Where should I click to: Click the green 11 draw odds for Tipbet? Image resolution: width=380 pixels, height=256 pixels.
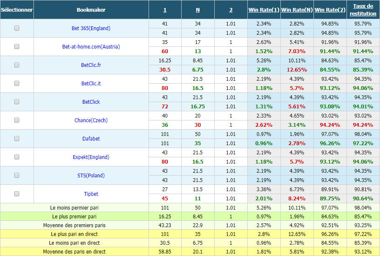198,199
